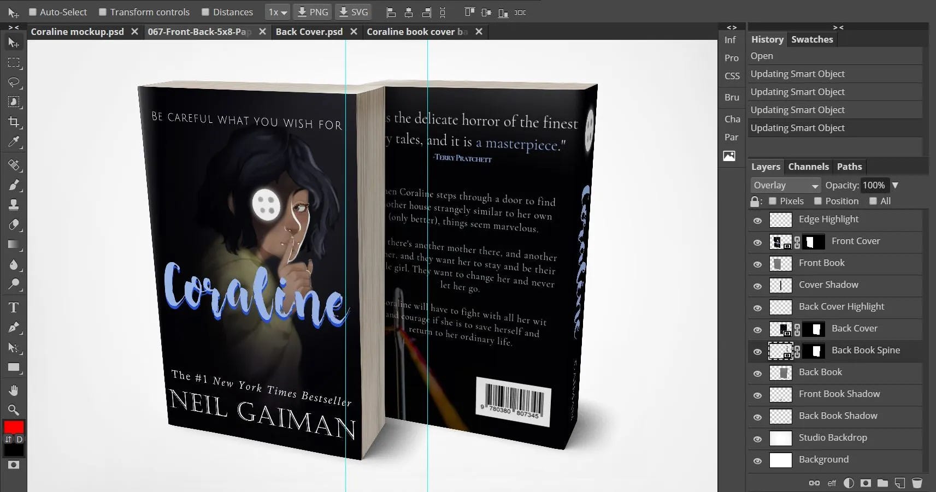The width and height of the screenshot is (936, 492).
Task: Select the Object Selection tool
Action: tap(14, 102)
